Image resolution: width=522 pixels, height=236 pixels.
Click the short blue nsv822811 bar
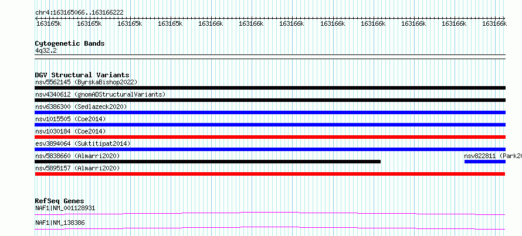(484, 162)
